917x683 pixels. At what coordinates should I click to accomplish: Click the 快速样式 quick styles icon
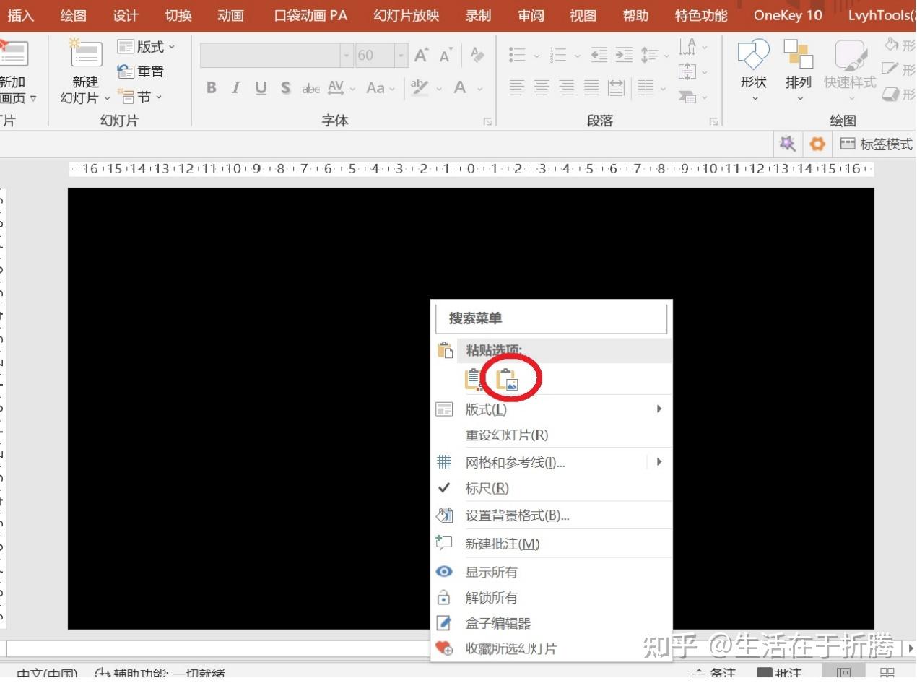(850, 55)
